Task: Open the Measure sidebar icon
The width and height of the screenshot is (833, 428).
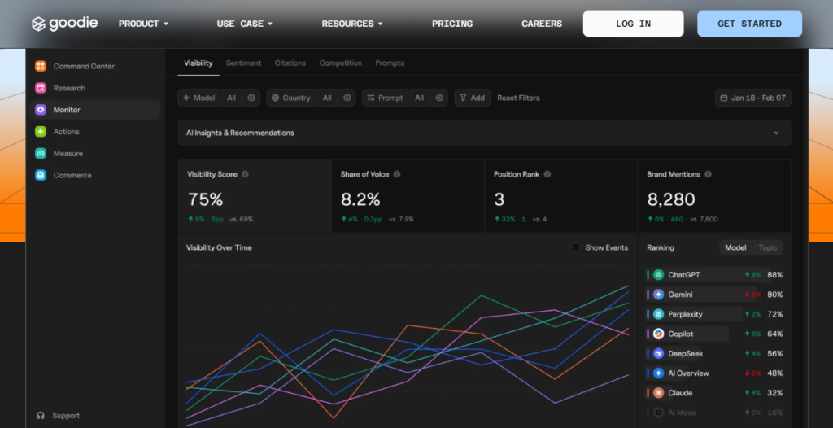Action: [x=41, y=154]
